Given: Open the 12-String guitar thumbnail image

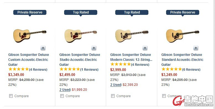Looking at the screenshot, I should 132,36.
